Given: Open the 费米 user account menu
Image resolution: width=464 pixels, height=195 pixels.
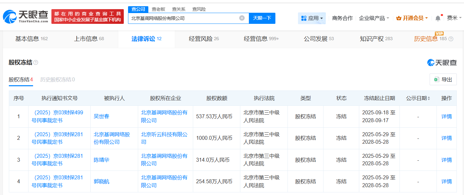Looking at the screenshot, I should (454, 18).
